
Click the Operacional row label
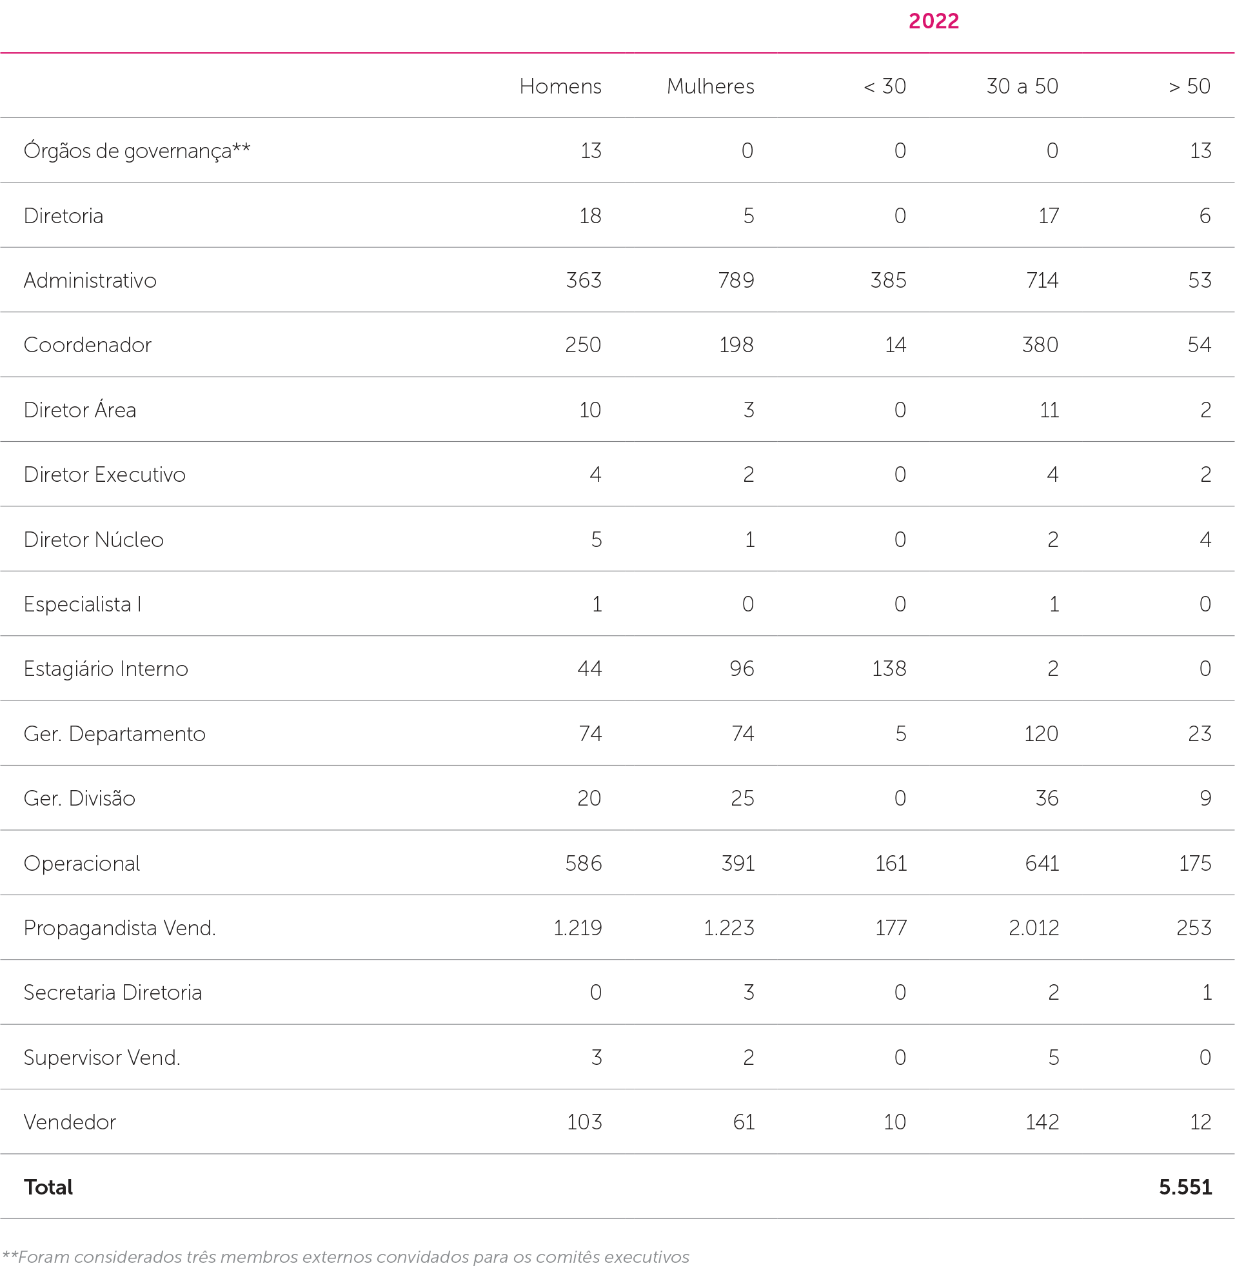pos(81,864)
